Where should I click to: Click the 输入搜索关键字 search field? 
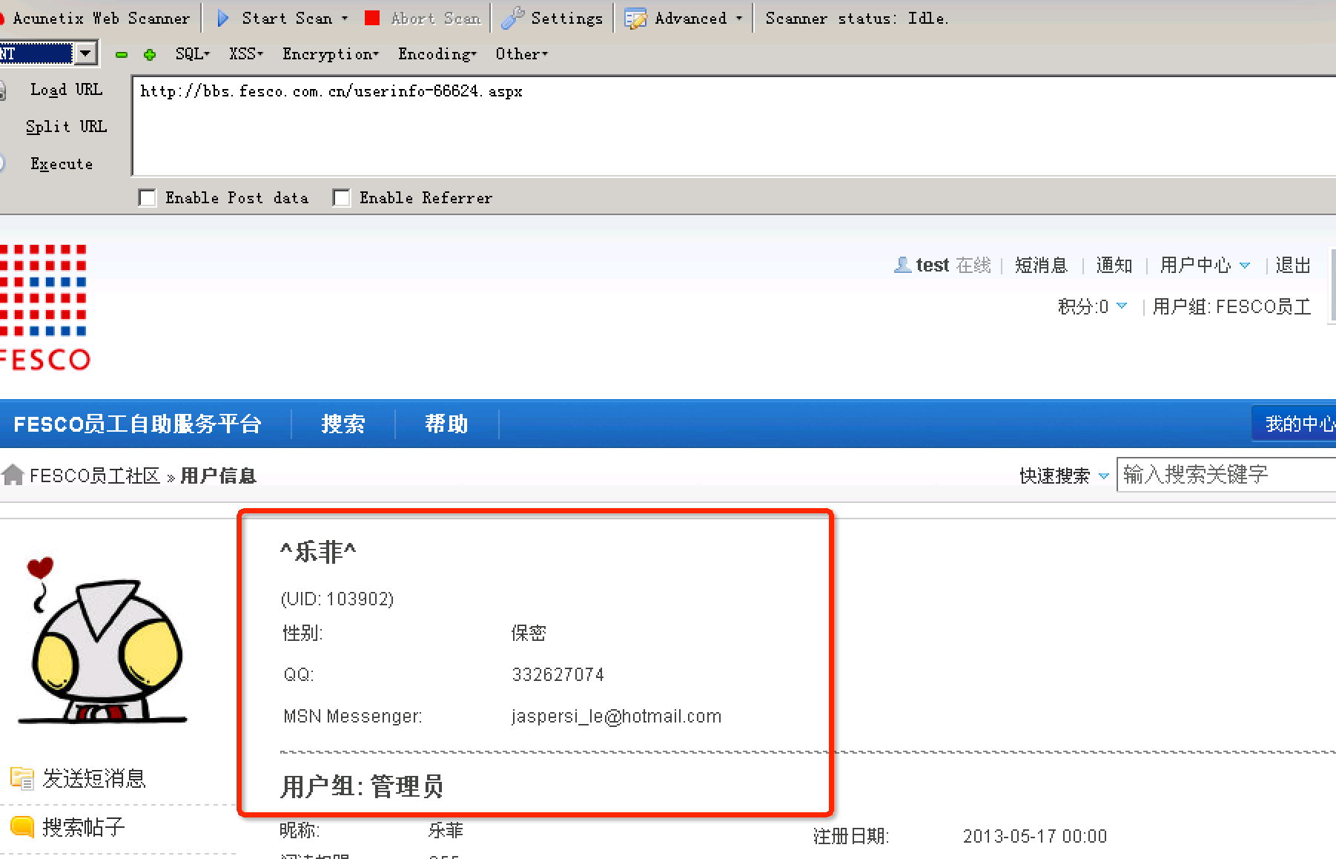click(1226, 475)
